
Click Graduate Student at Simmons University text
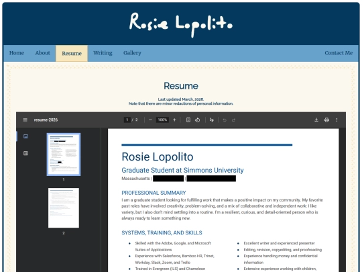[182, 170]
